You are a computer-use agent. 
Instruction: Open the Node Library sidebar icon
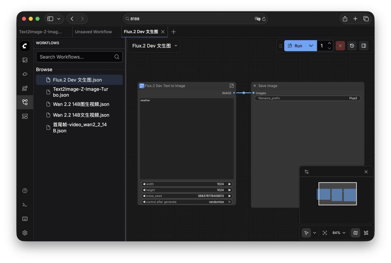pyautogui.click(x=25, y=74)
